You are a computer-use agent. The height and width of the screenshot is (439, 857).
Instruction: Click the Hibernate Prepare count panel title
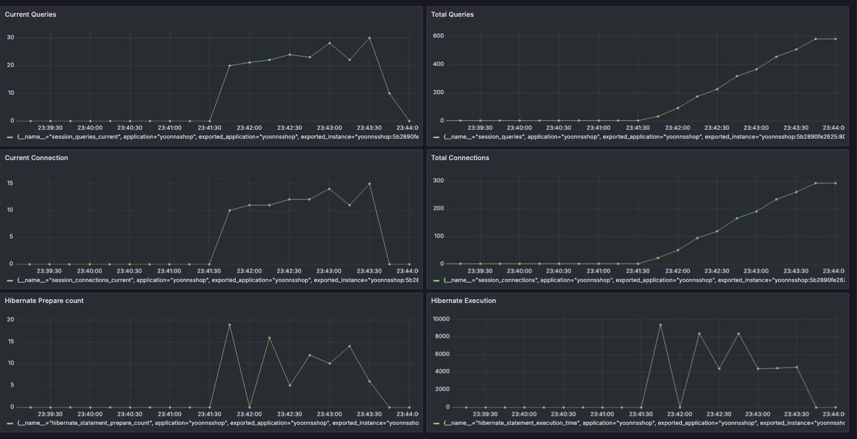coord(44,301)
